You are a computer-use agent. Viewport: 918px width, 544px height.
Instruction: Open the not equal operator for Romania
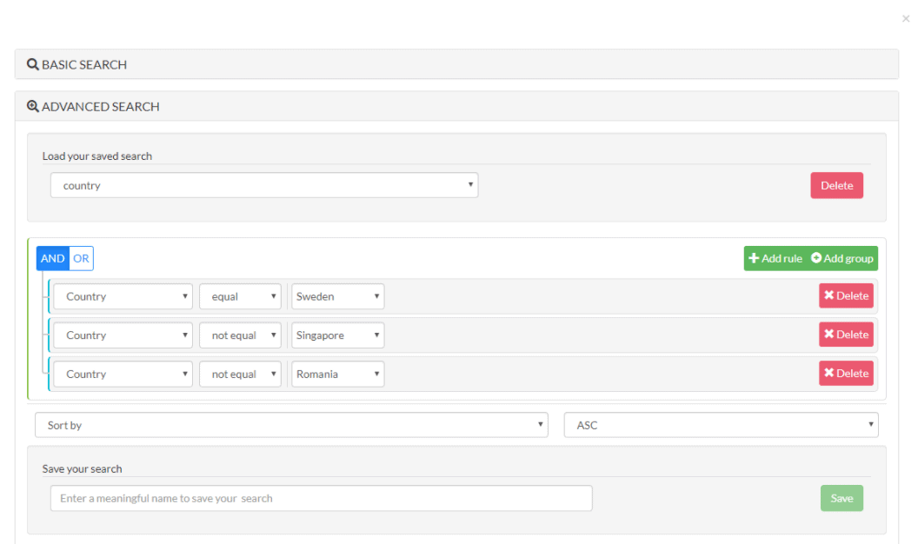240,375
